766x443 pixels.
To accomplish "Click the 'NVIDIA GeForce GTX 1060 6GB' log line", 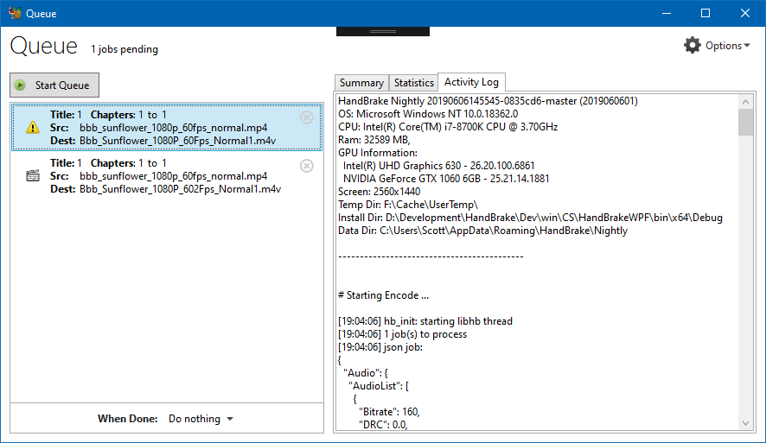I will (446, 179).
